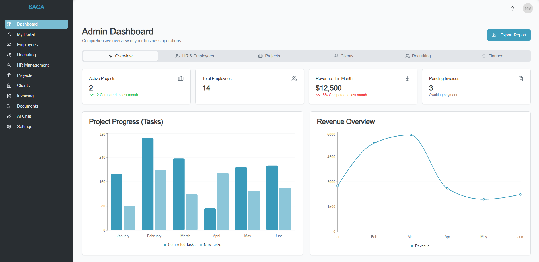Click the people icon on Total Employees card
539x262 pixels.
coord(294,79)
